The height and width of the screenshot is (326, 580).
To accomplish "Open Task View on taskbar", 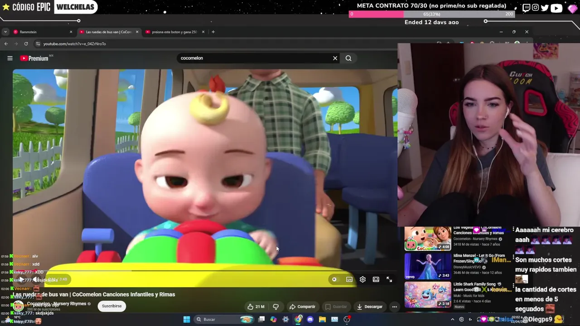I will (x=261, y=319).
